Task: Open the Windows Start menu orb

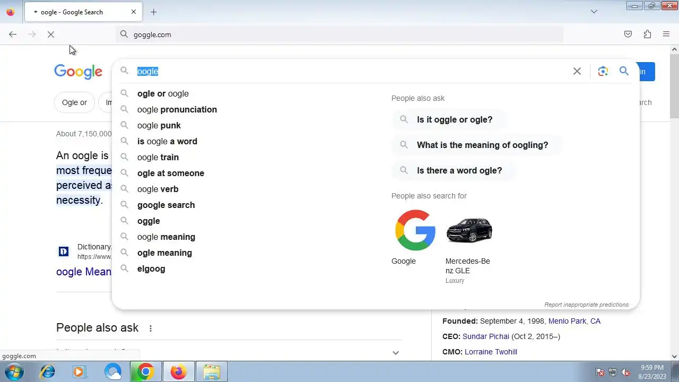Action: click(x=14, y=372)
